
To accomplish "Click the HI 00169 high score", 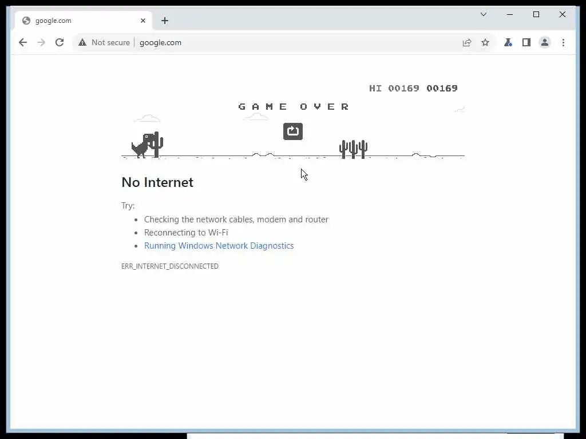I will (x=394, y=89).
